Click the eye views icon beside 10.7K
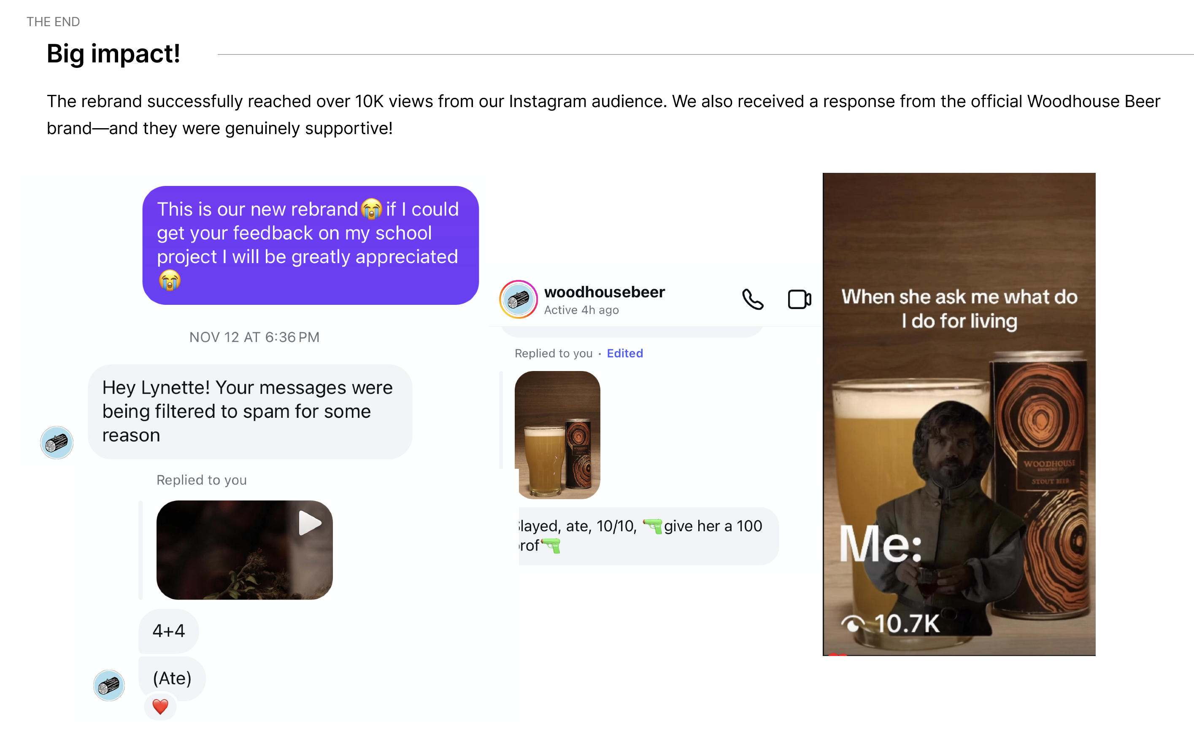The width and height of the screenshot is (1194, 753). coord(853,624)
